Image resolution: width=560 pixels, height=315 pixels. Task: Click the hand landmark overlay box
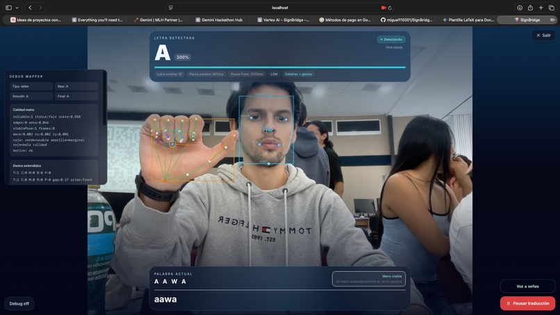pos(193,150)
